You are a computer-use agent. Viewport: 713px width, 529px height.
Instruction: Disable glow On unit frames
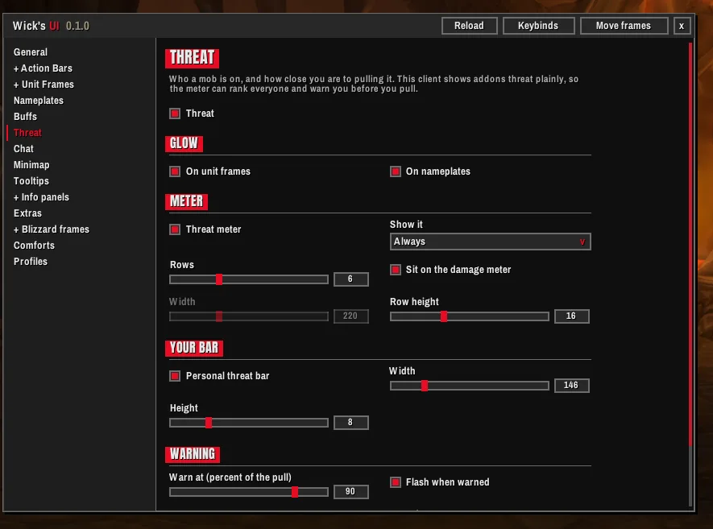click(175, 172)
